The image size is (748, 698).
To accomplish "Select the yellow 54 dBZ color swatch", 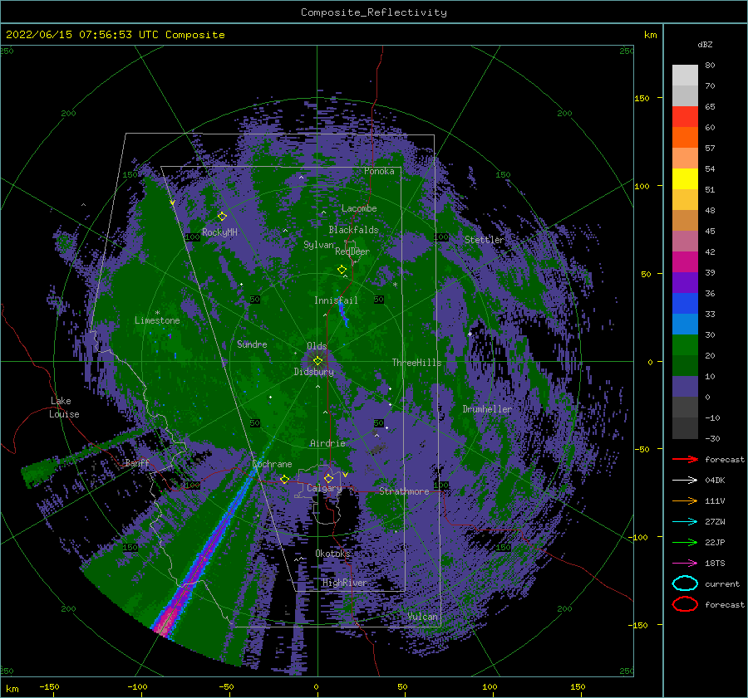I will tap(685, 179).
